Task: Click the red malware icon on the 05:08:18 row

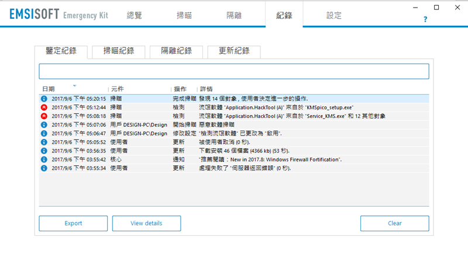Action: [44, 116]
